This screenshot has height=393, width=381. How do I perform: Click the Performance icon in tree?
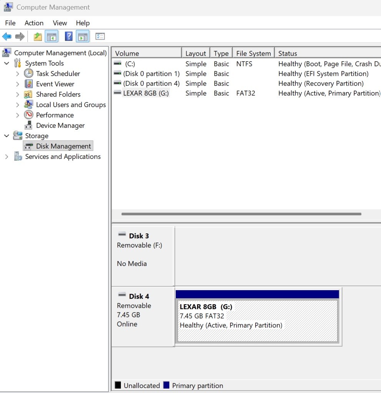tap(28, 115)
